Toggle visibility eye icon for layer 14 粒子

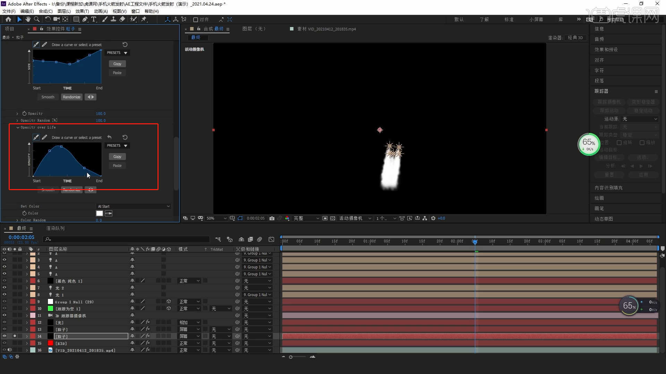point(4,336)
